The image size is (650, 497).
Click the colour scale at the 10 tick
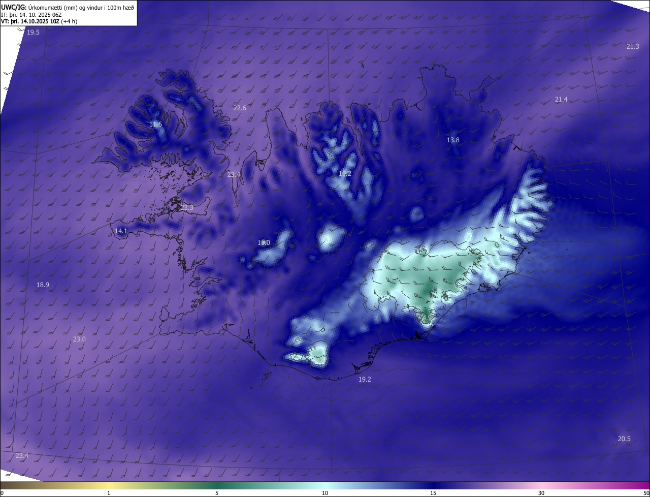325,493
